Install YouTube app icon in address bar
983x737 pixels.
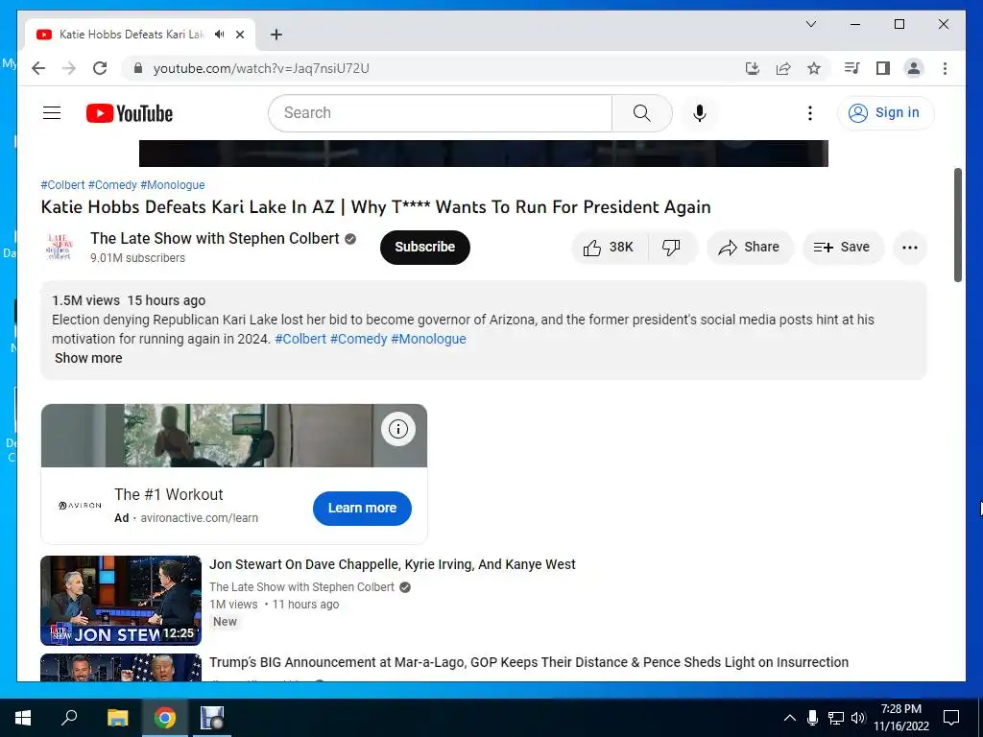(753, 68)
